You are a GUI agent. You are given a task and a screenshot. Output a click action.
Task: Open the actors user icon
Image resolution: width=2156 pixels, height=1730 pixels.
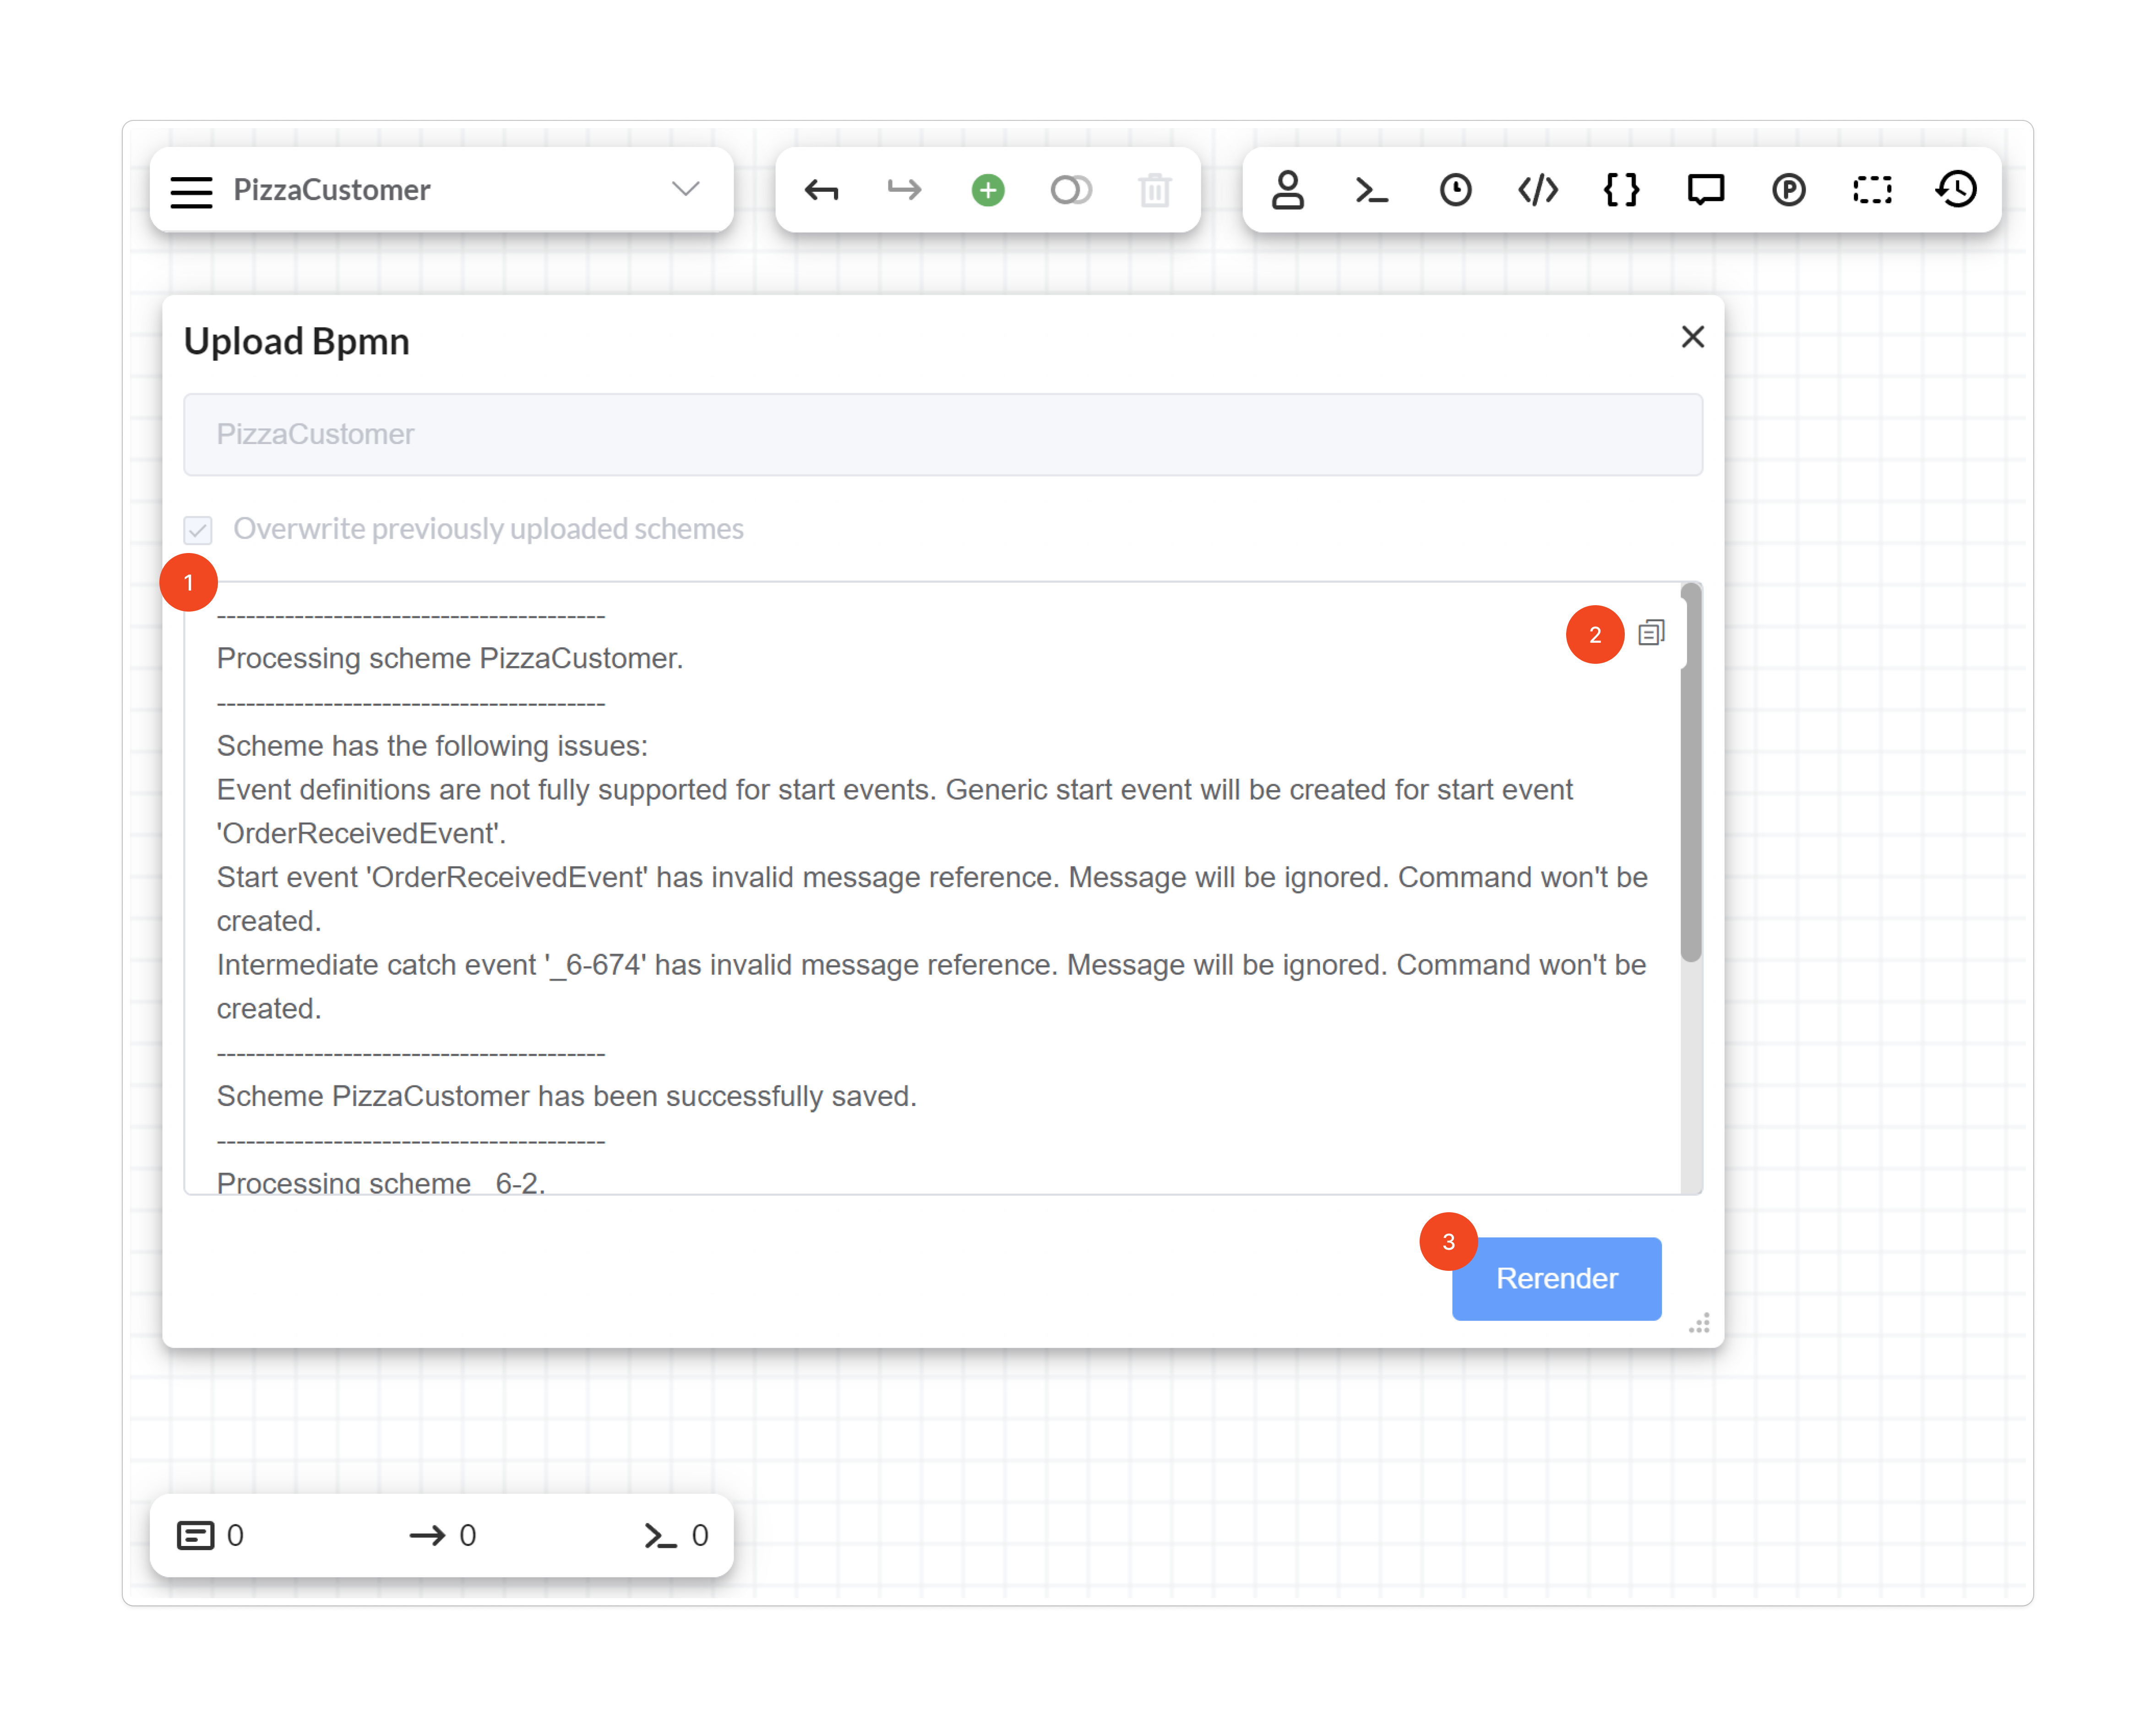1288,190
